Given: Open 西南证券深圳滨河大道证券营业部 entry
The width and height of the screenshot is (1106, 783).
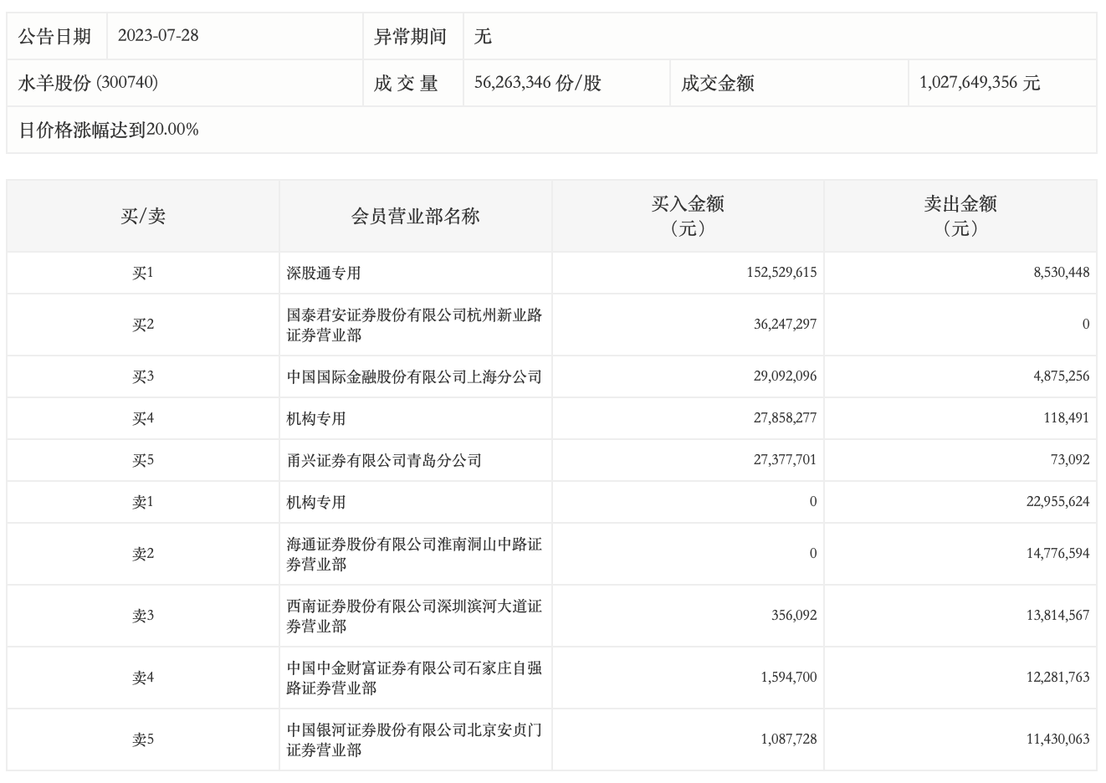Looking at the screenshot, I should click(x=414, y=616).
